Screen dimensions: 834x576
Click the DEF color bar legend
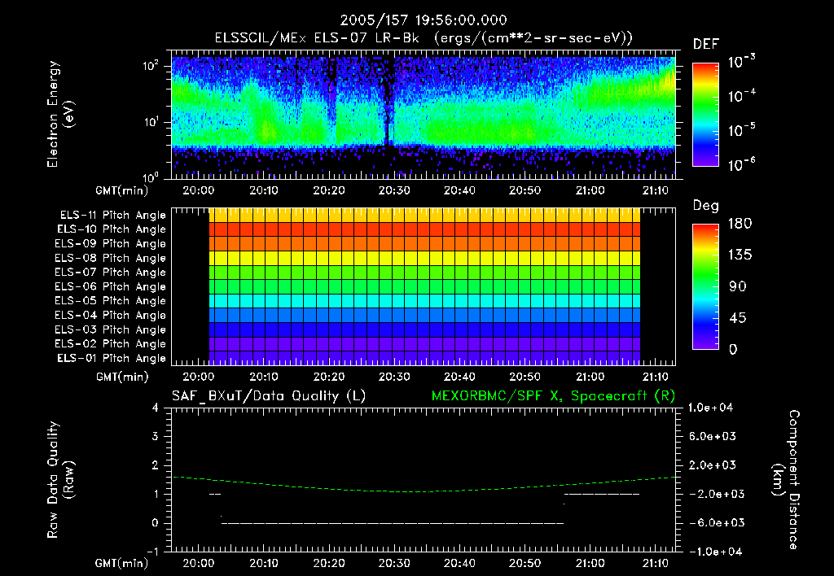[x=706, y=114]
